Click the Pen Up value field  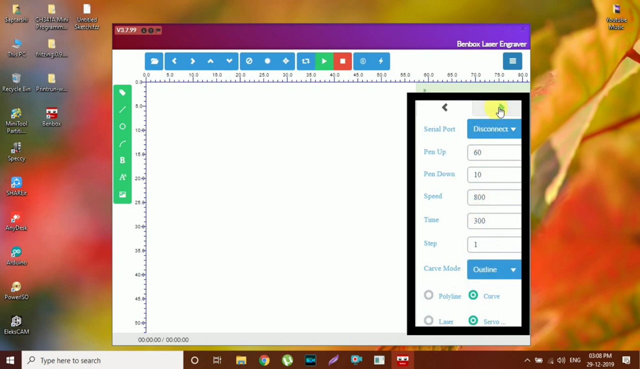click(x=494, y=152)
